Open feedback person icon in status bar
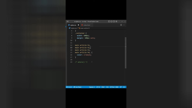The height and width of the screenshot is (108, 192). [x=121, y=87]
